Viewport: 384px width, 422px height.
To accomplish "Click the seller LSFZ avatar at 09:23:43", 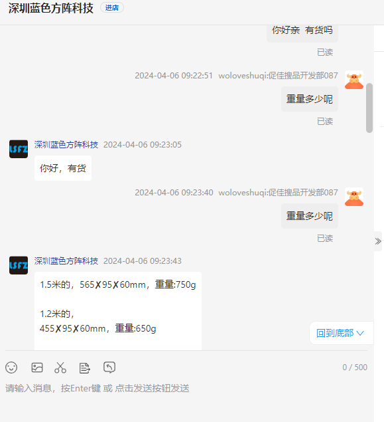I will (x=19, y=265).
